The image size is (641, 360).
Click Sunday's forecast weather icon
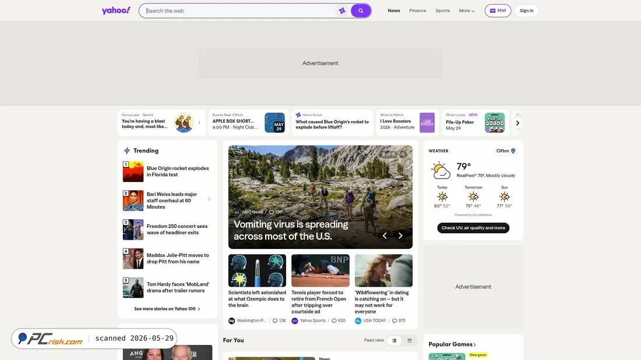pos(505,197)
